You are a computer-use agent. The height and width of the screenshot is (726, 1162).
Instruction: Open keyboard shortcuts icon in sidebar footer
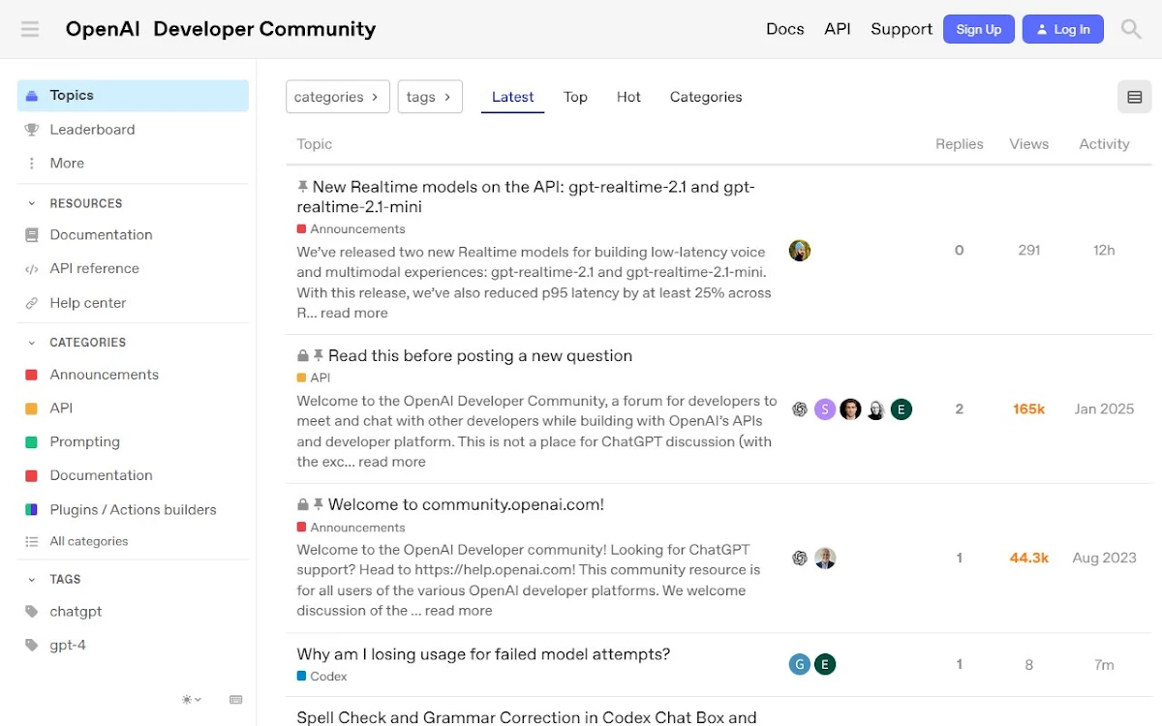pos(236,699)
